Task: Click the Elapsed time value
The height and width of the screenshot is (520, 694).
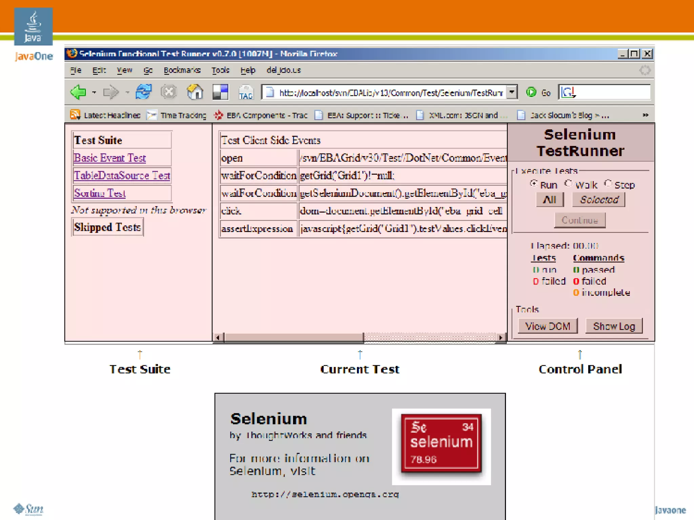Action: (586, 245)
